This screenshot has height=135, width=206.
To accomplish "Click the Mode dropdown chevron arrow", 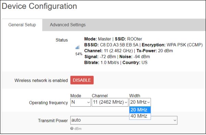I will [x=89, y=102].
